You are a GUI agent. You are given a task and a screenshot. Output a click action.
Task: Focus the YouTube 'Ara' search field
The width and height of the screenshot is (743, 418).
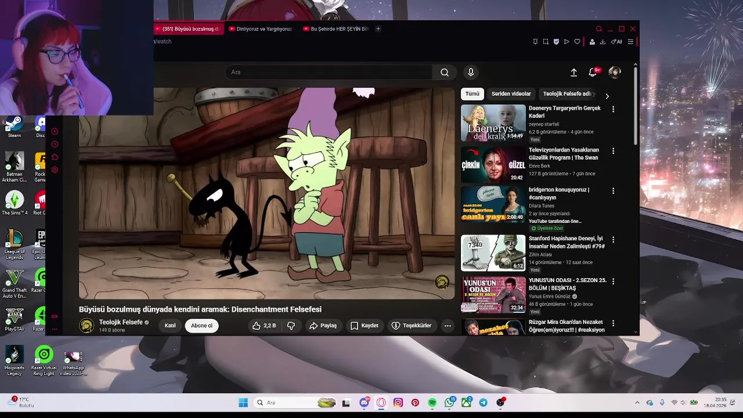[x=329, y=72]
